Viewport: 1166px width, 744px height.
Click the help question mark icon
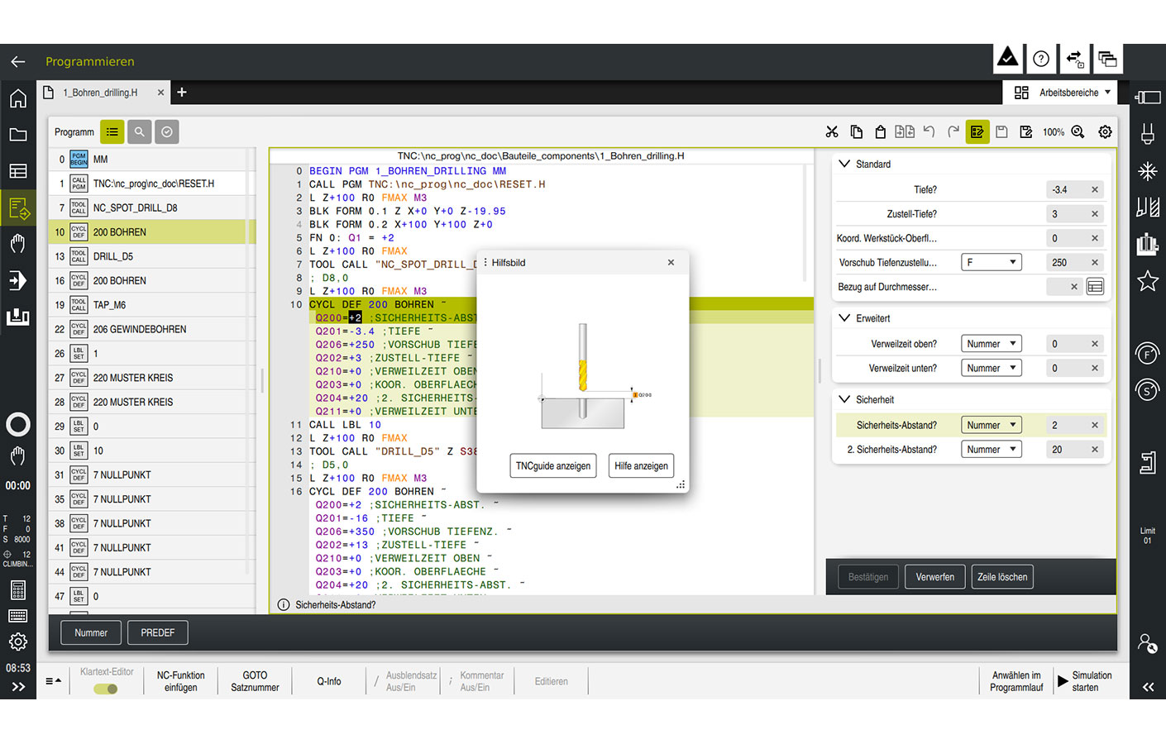point(1041,59)
